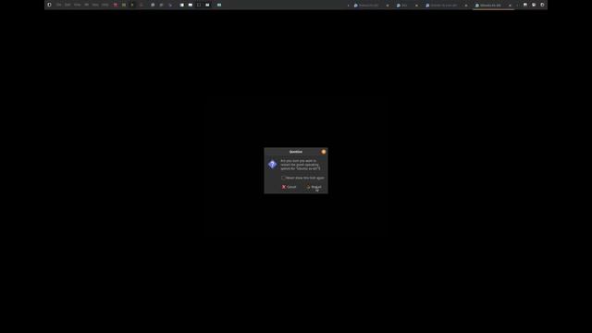This screenshot has width=592, height=333.
Task: Close the Question dialog with the orange button
Action: [324, 152]
